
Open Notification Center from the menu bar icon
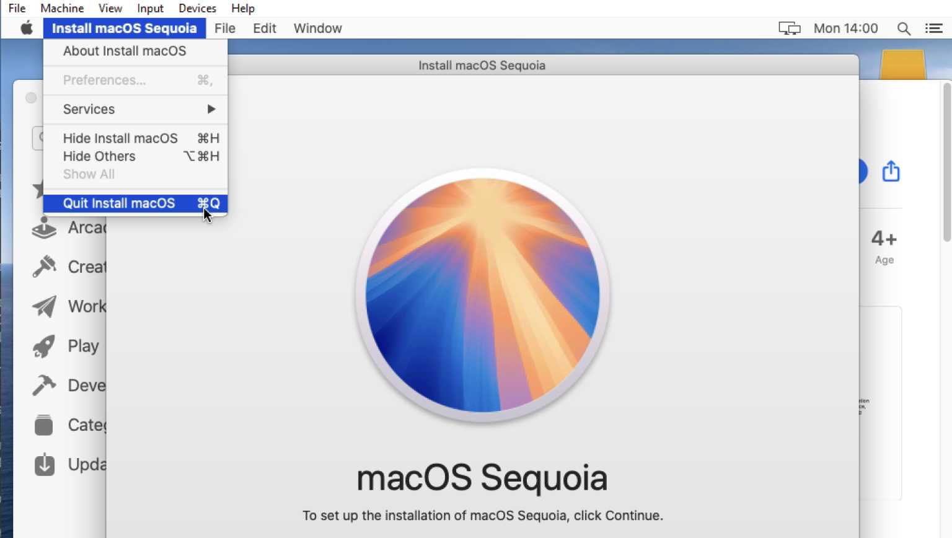point(935,28)
